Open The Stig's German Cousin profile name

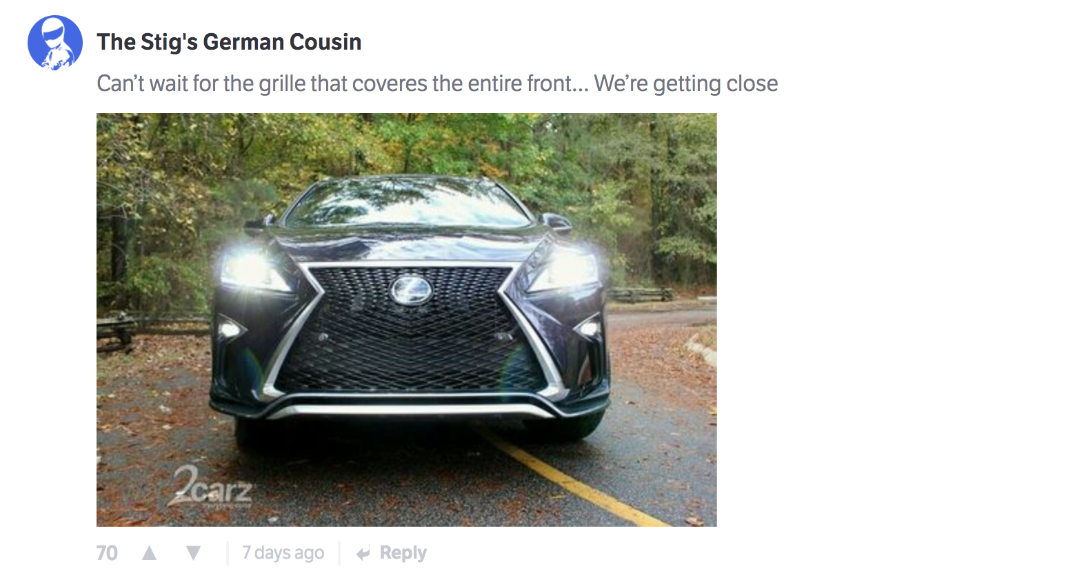(229, 42)
